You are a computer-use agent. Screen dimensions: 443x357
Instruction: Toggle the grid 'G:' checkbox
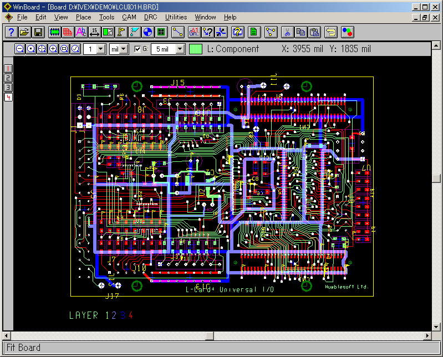coord(138,49)
